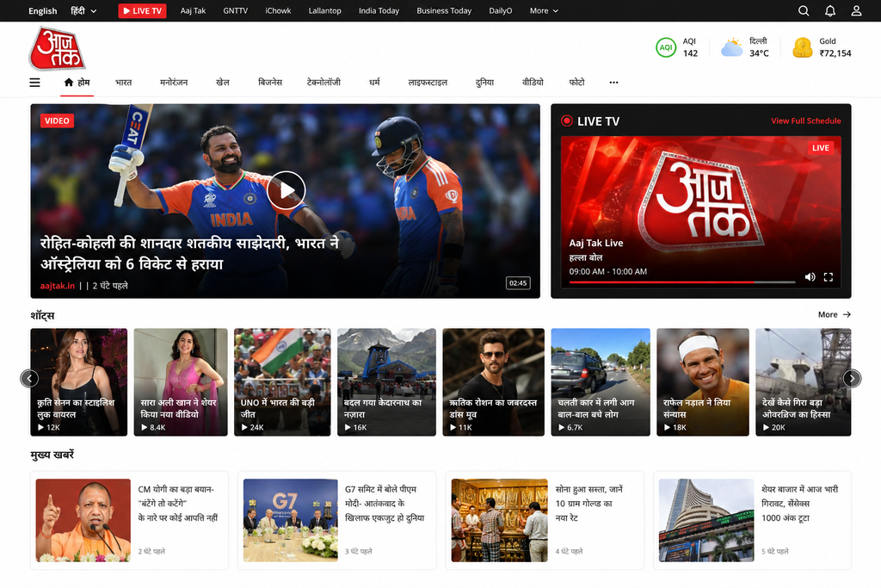
Task: Open UNO में भारत की बड़ी जीत short
Action: [282, 382]
